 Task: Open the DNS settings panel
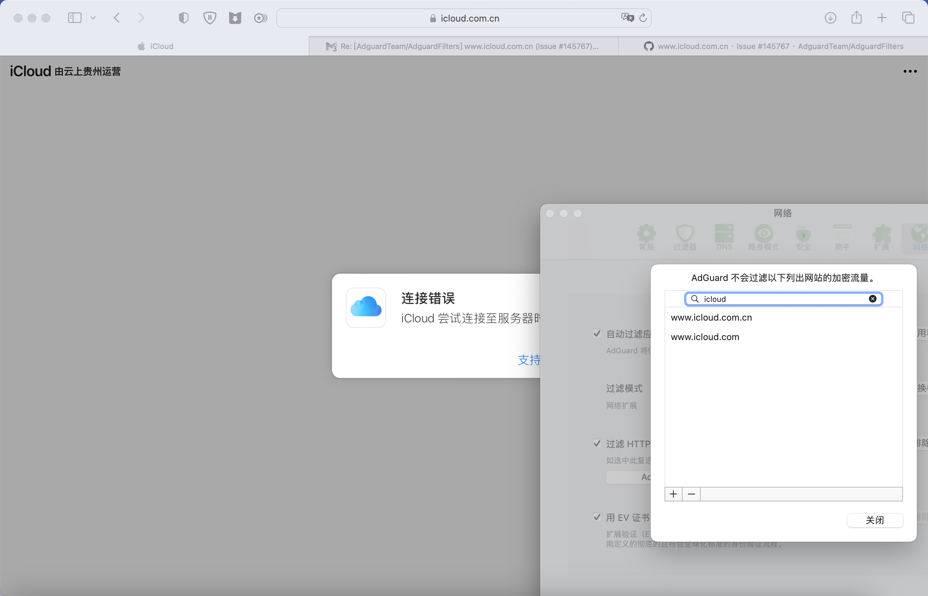(724, 237)
